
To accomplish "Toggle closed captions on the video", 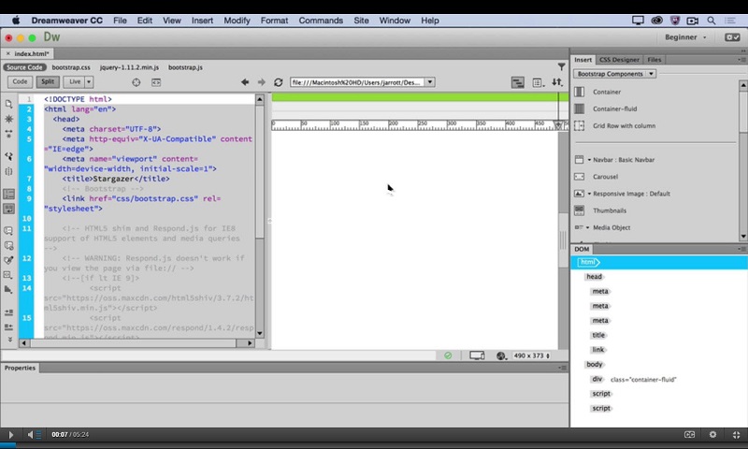I will [x=689, y=434].
